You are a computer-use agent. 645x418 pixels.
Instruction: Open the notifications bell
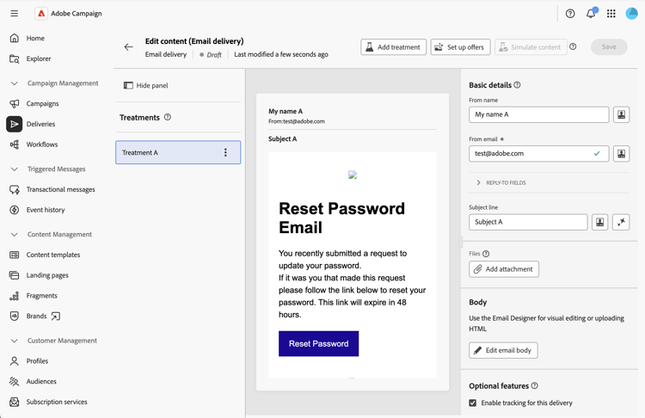(591, 14)
